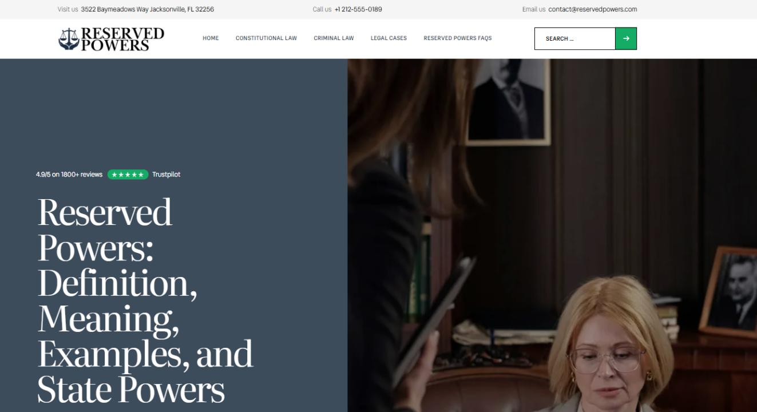757x412 pixels.
Task: Open Reserved Powers FAQs page
Action: [457, 38]
